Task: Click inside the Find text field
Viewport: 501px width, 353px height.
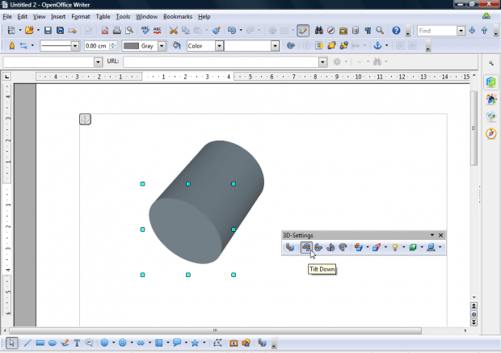Action: 436,31
